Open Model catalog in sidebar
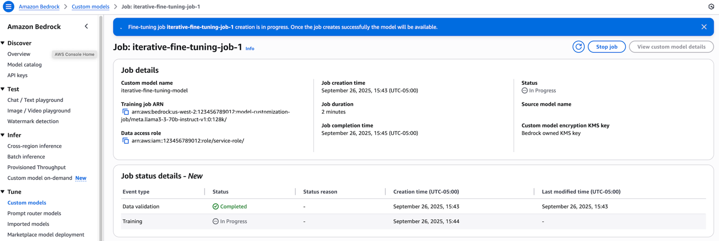 [25, 65]
